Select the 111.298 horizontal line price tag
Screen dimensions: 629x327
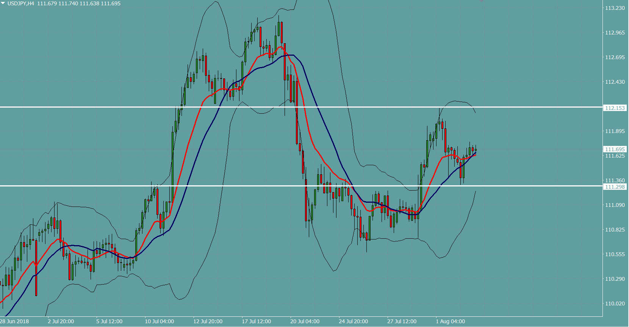[615, 187]
